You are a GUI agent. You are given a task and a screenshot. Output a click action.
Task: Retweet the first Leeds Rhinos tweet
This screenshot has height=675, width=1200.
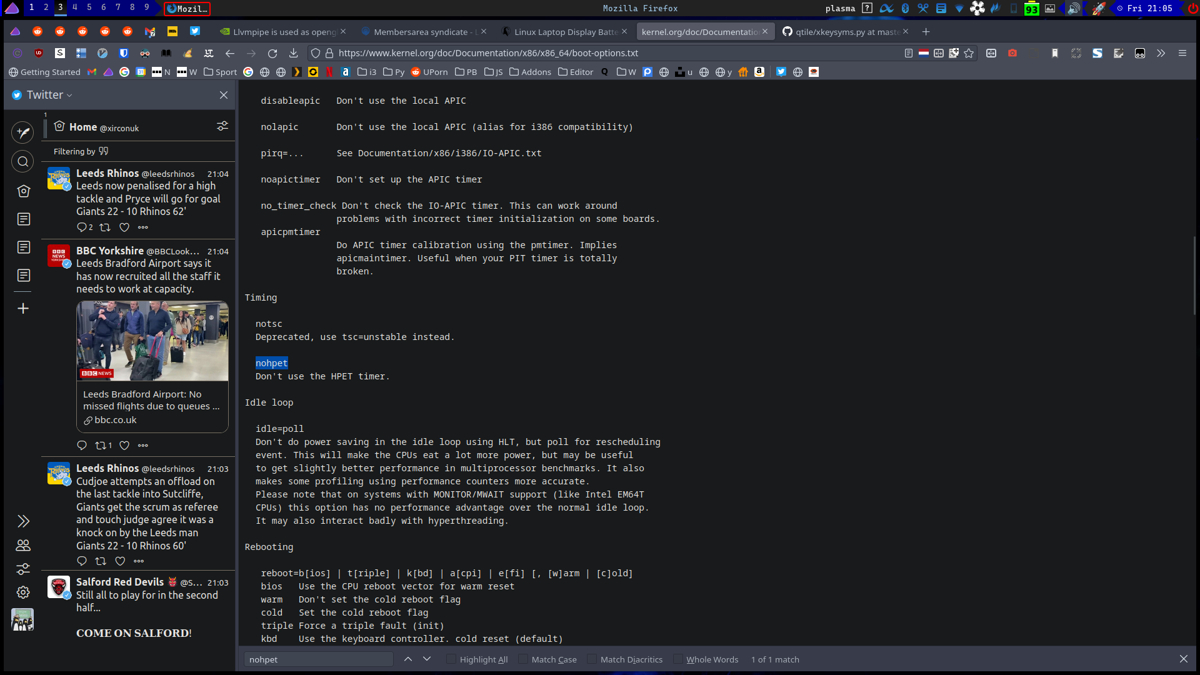pyautogui.click(x=105, y=227)
